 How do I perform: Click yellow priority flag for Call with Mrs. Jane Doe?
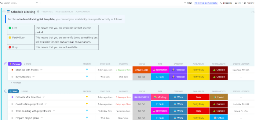pyautogui.click(x=87, y=97)
